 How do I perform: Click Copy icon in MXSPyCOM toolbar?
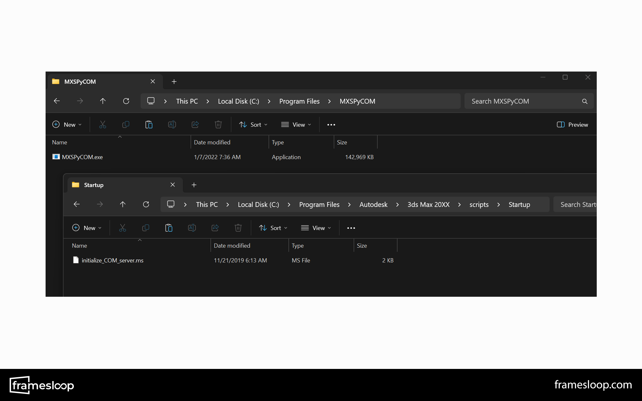(126, 124)
